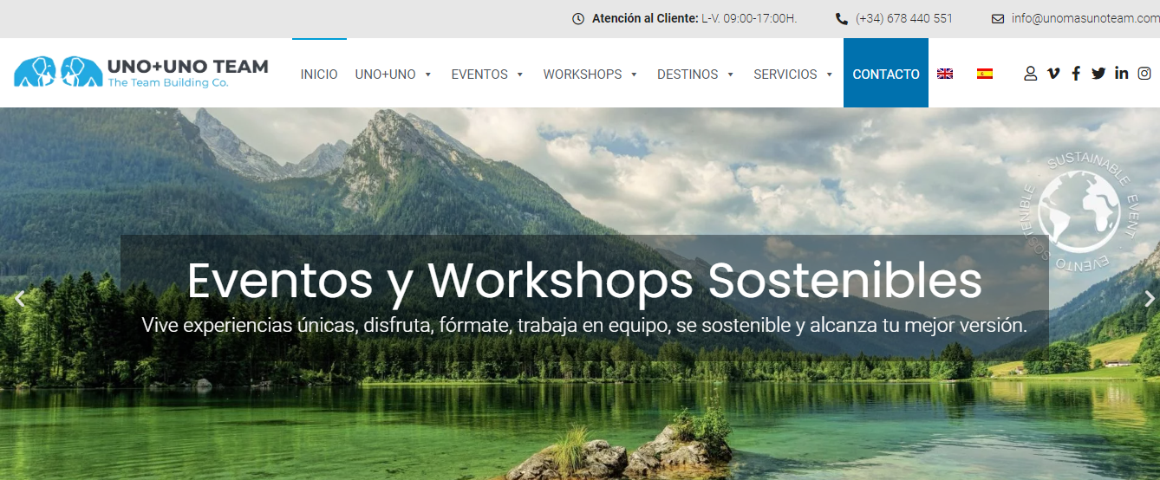Screen dimensions: 1160x480
Task: Switch language using the UK flag
Action: click(945, 74)
